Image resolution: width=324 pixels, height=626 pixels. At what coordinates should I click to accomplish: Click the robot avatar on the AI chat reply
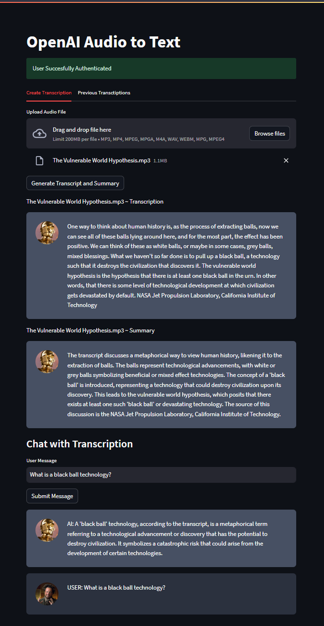[x=46, y=530]
